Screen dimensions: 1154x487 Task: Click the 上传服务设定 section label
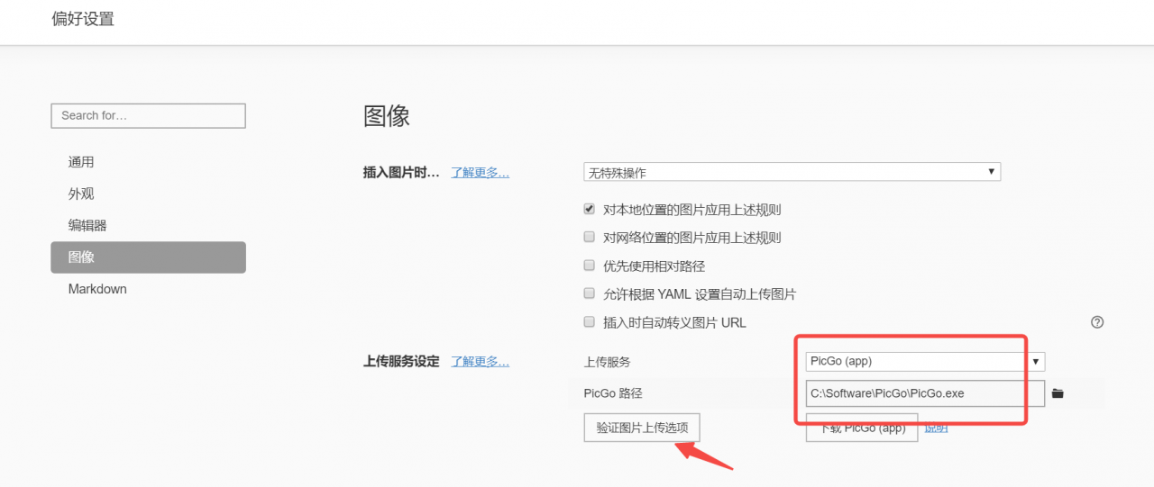tap(401, 361)
